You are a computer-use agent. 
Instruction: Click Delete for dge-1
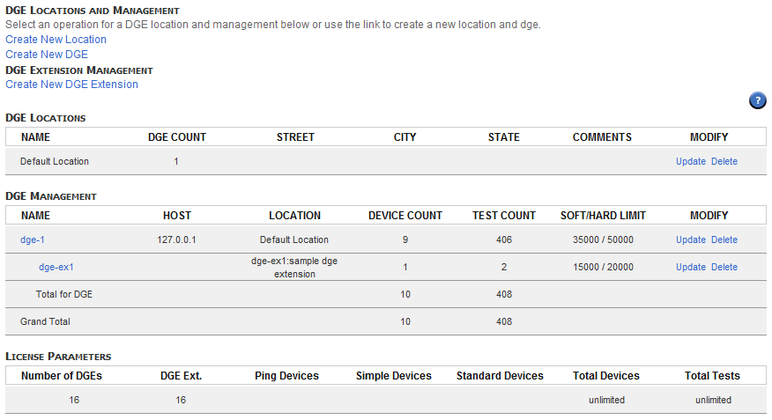(724, 240)
